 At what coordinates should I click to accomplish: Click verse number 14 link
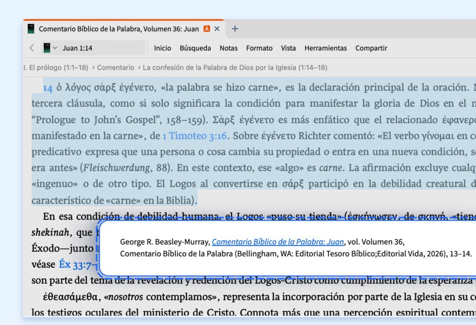coord(48,88)
